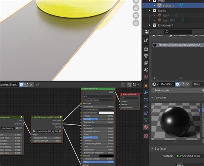Toggle perspective/orthographic grid icon

(136, 23)
